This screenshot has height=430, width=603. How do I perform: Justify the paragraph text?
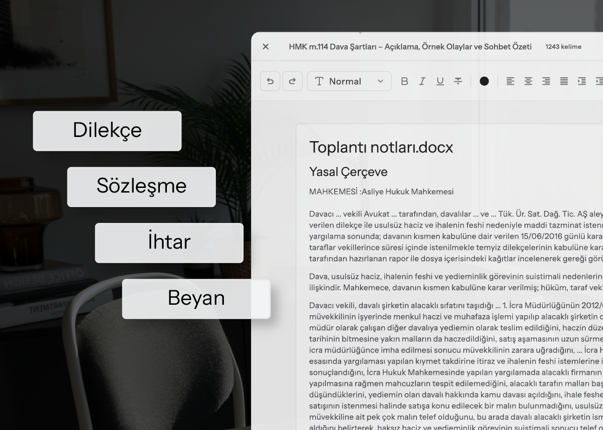point(564,81)
